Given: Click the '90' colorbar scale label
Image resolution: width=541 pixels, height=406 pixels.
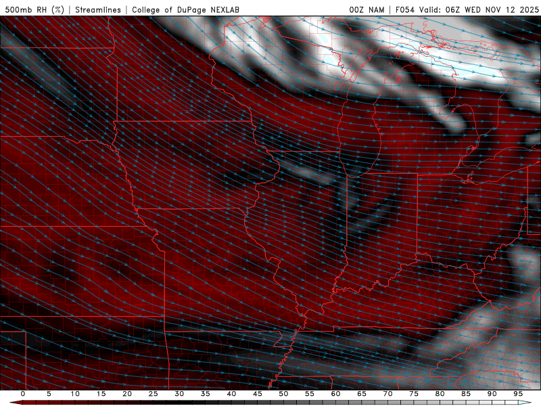Looking at the screenshot, I should (x=492, y=394).
